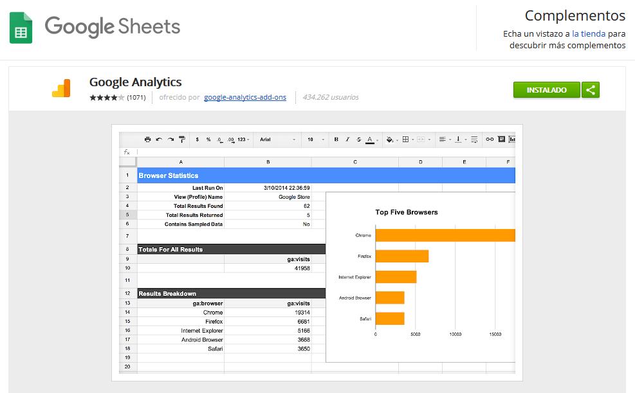The image size is (635, 393).
Task: Toggle italic formatting in the toolbar
Action: coord(347,139)
